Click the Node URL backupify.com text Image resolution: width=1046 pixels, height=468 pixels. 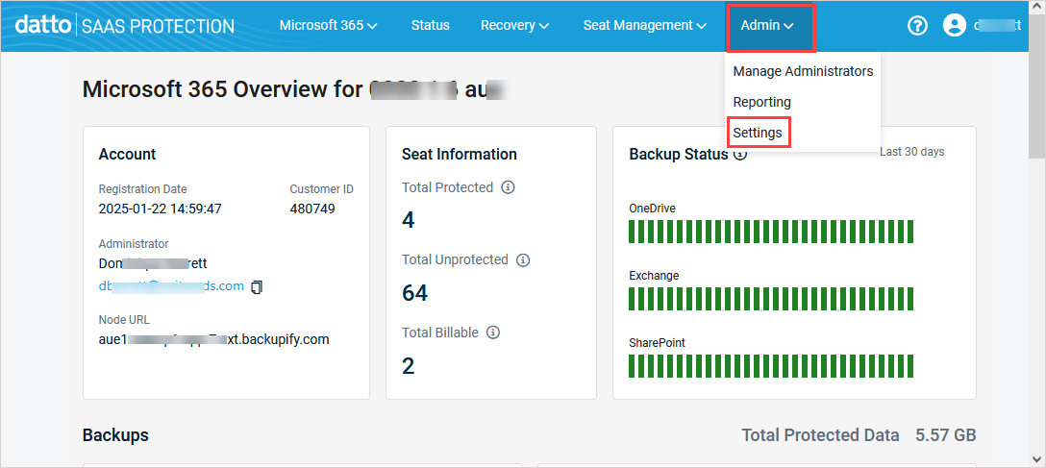pyautogui.click(x=214, y=339)
